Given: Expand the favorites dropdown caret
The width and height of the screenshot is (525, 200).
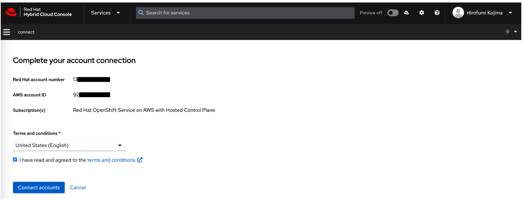Looking at the screenshot, I should (x=516, y=32).
